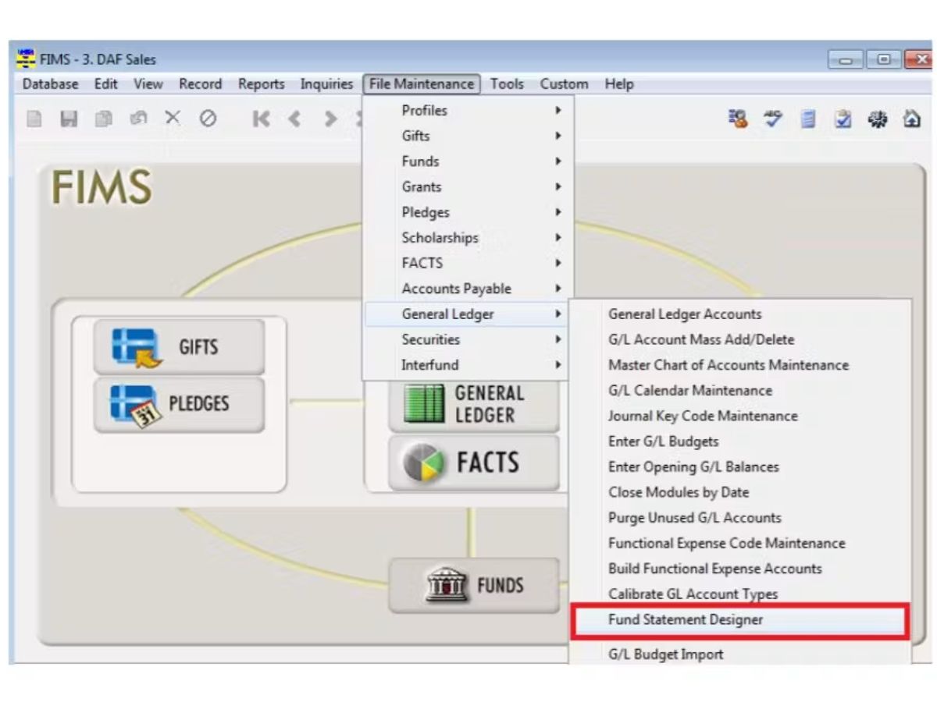Expand the FACTS submenu entry
The image size is (937, 702).
pos(468,263)
